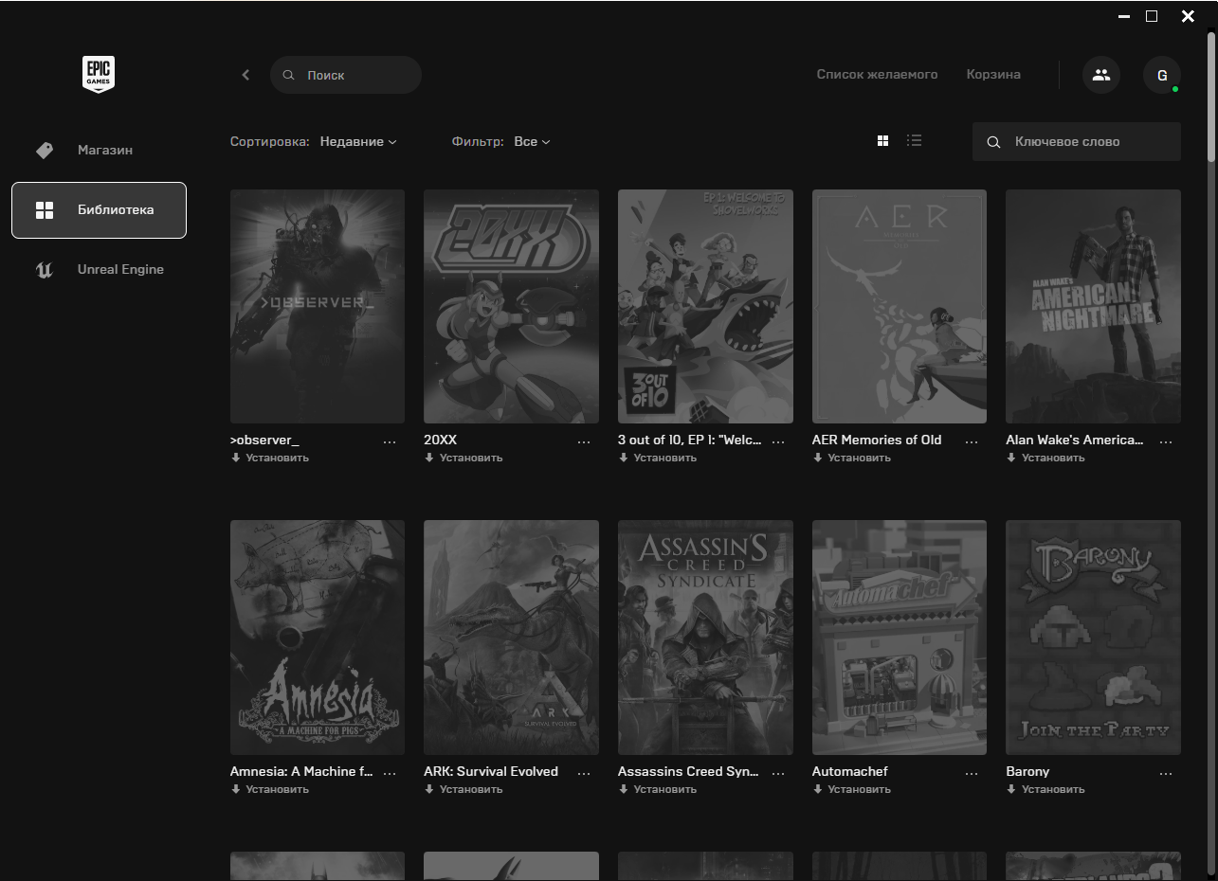Click the Поиск search field
Image resolution: width=1218 pixels, height=881 pixels.
[x=346, y=75]
